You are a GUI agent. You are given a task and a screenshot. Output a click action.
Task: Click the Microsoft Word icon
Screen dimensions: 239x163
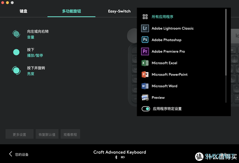click(x=145, y=86)
